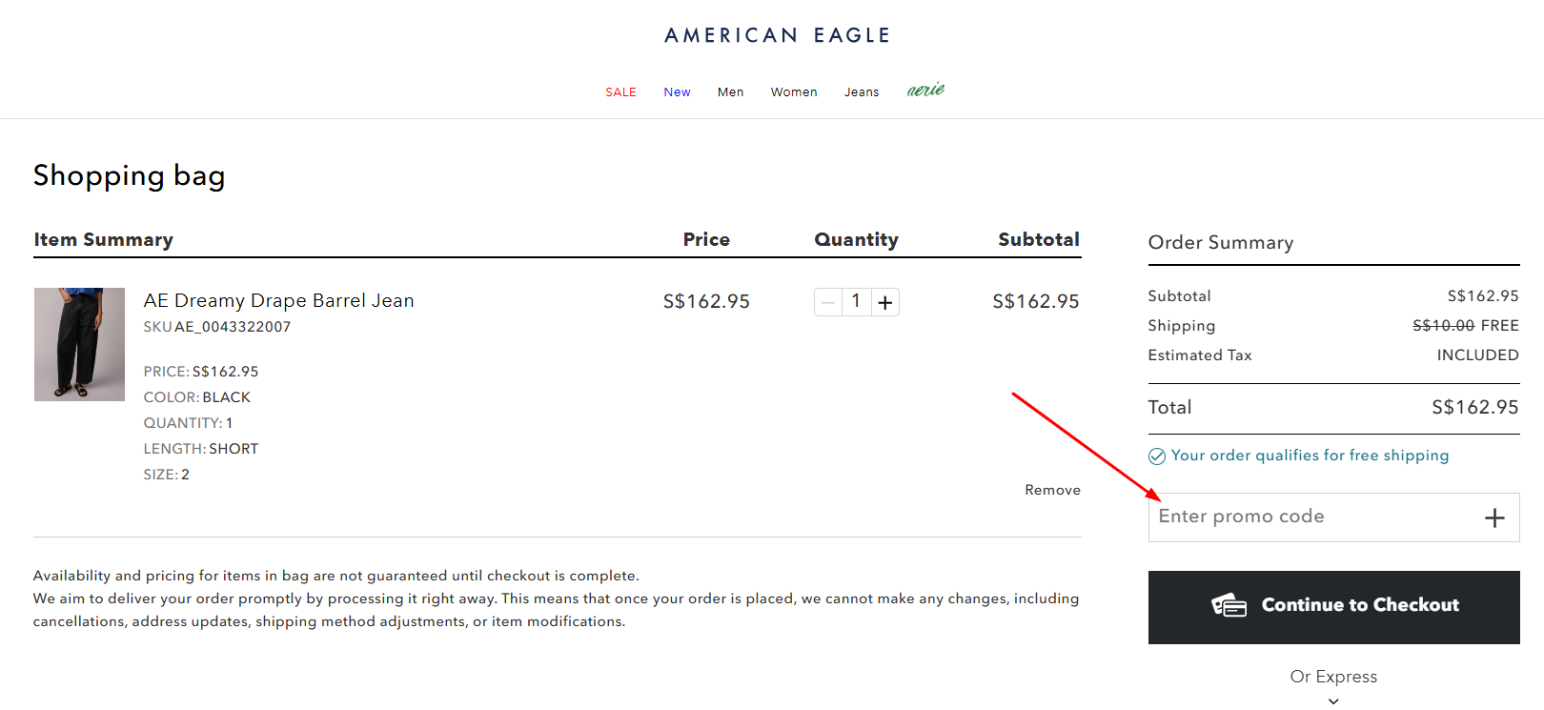Decrease jean quantity with minus button
The image size is (1544, 710).
828,302
